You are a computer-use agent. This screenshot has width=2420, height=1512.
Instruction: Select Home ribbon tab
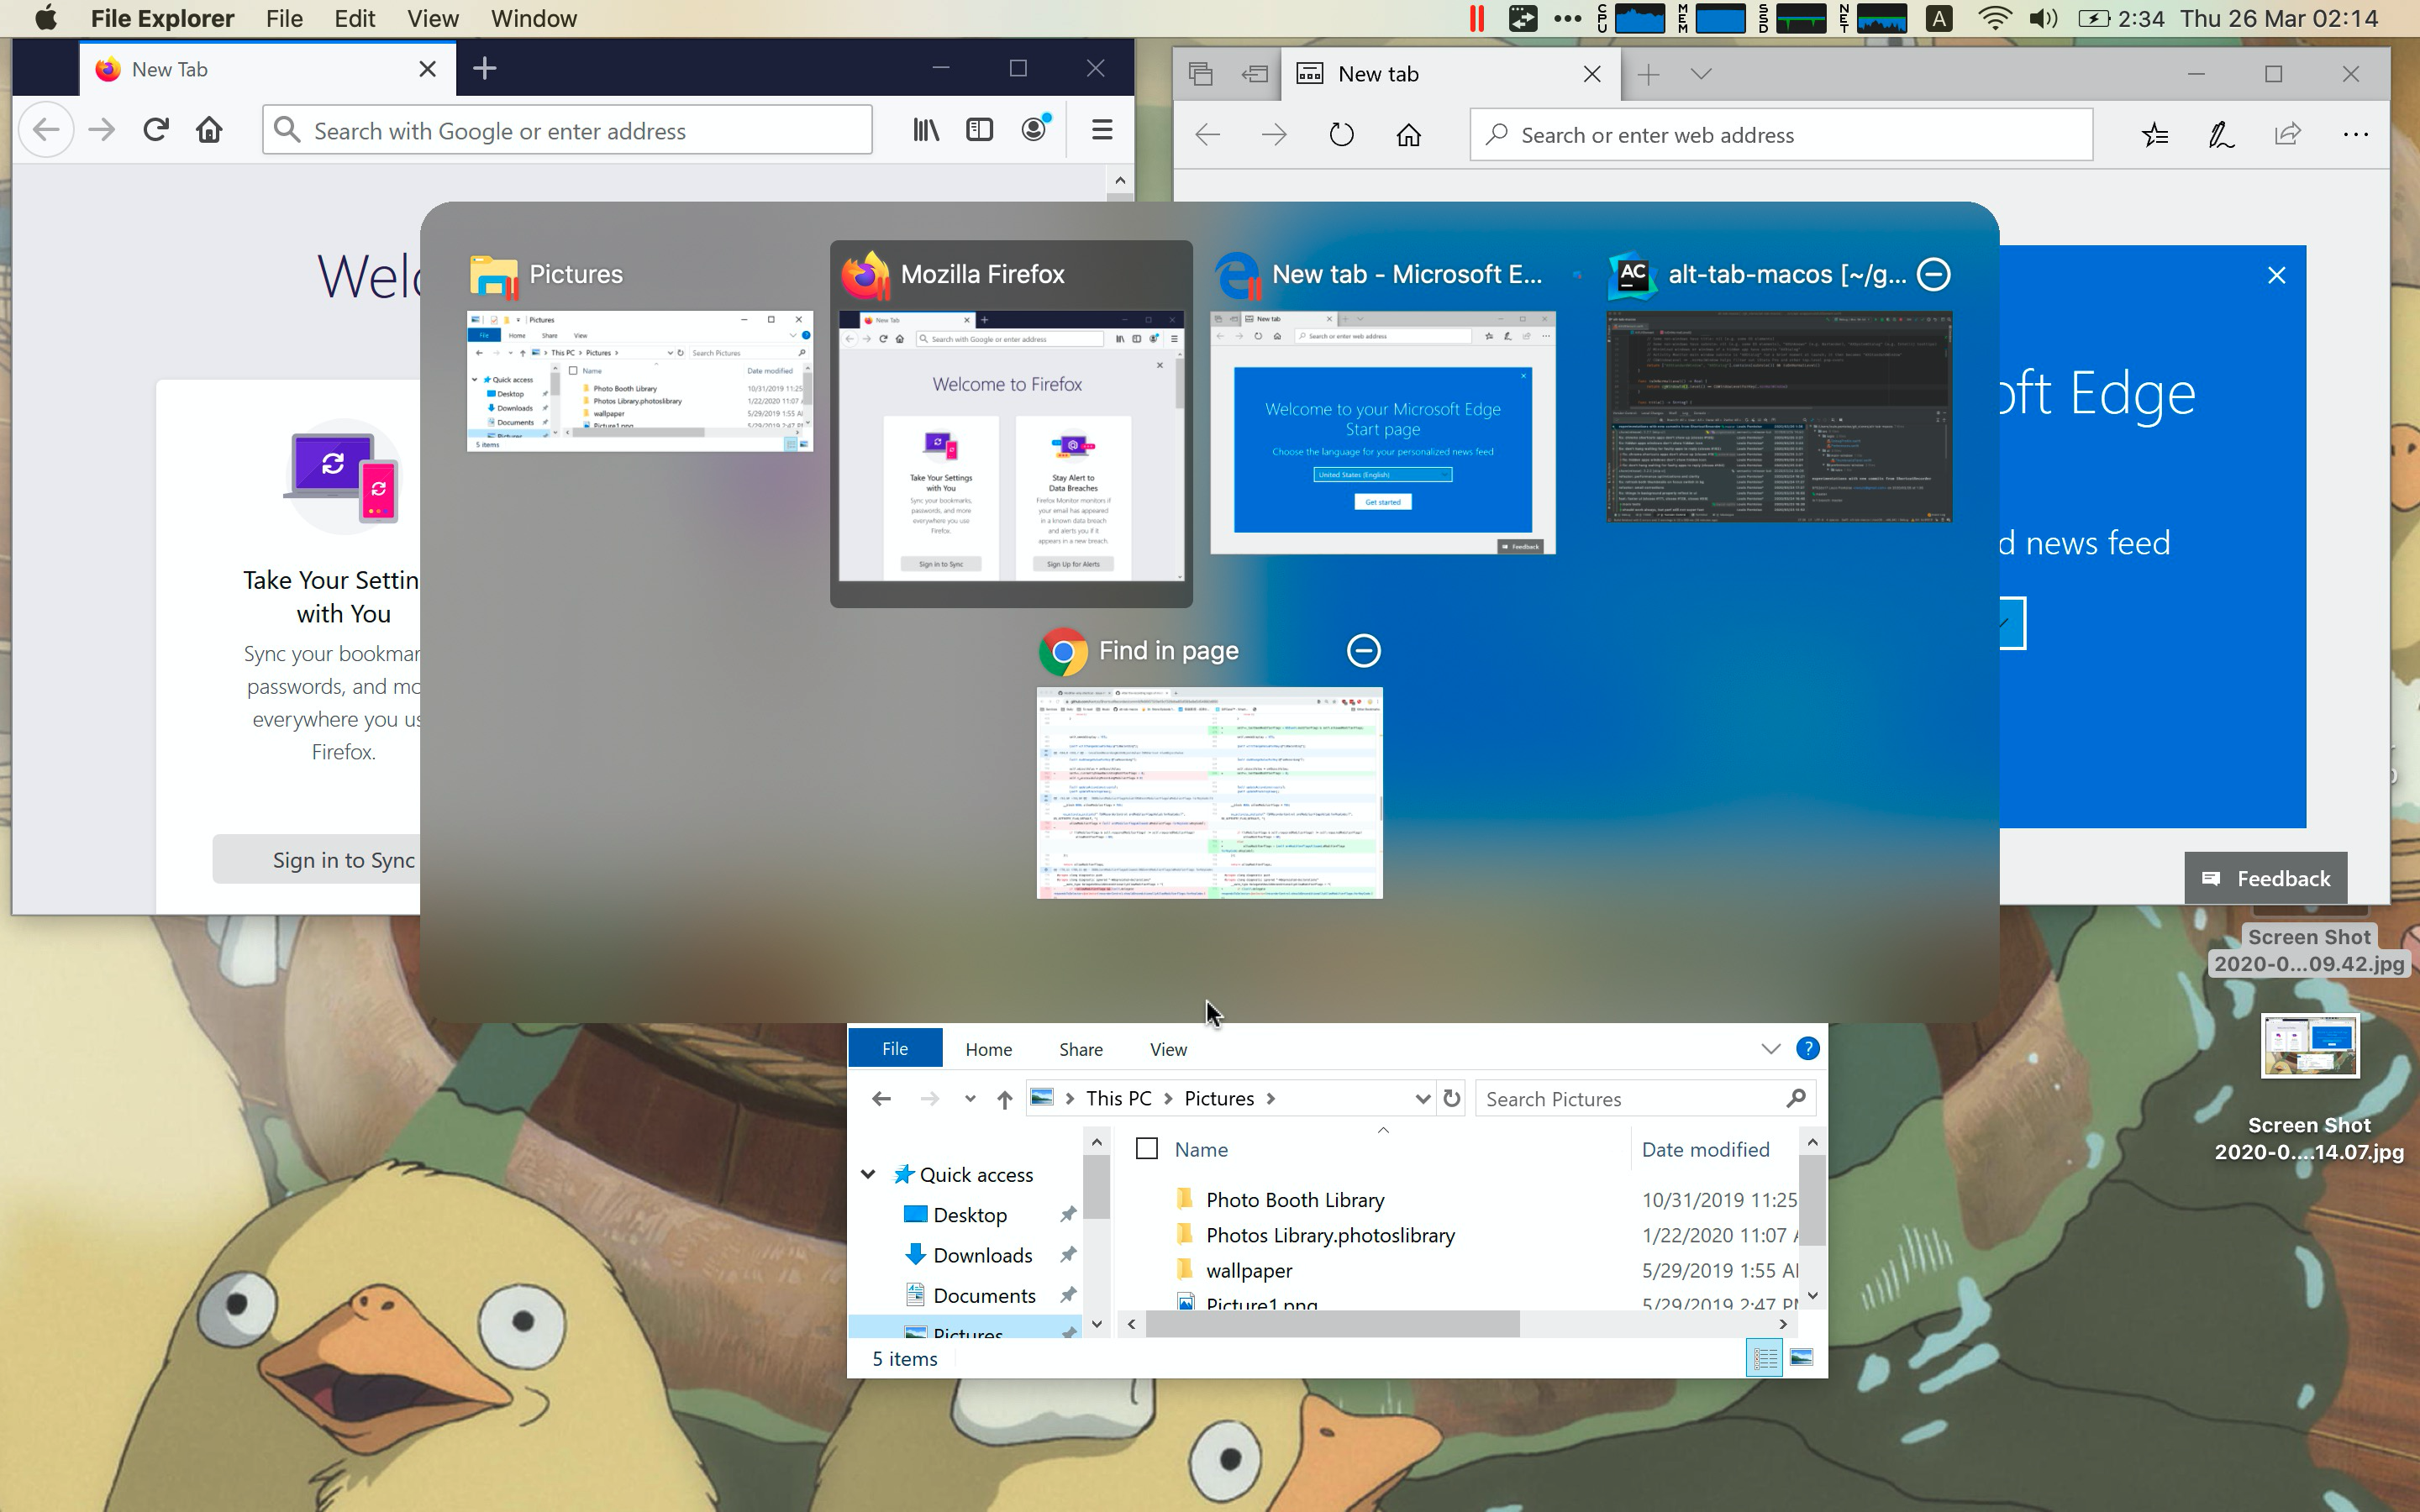988,1049
